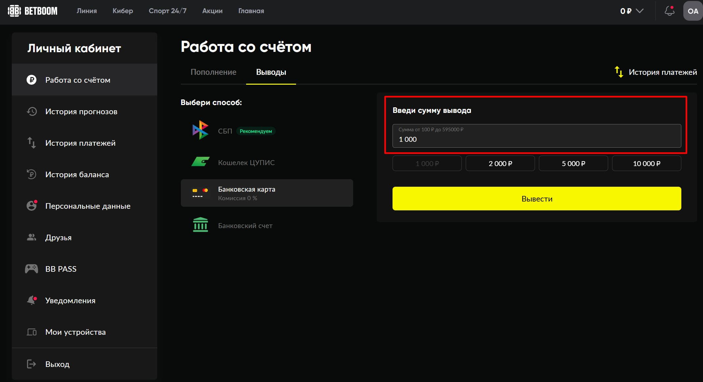The width and height of the screenshot is (703, 382).
Task: Select Банковская карта withdrawal method
Action: (267, 193)
